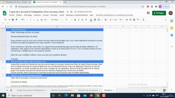Open the merge cells options arrow
Image resolution: width=175 pixels, height=98 pixels.
click(101, 20)
